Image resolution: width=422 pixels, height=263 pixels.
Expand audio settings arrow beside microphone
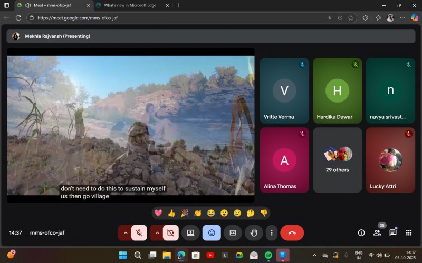(x=126, y=232)
